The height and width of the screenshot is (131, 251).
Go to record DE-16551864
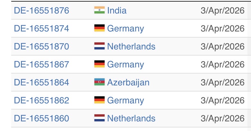click(x=41, y=82)
